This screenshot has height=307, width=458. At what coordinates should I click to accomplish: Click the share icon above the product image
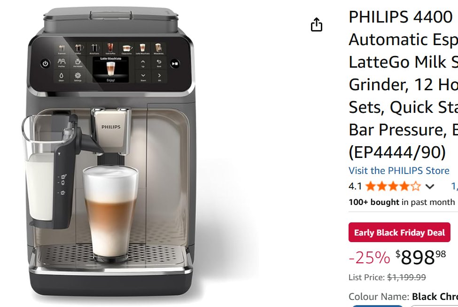316,24
